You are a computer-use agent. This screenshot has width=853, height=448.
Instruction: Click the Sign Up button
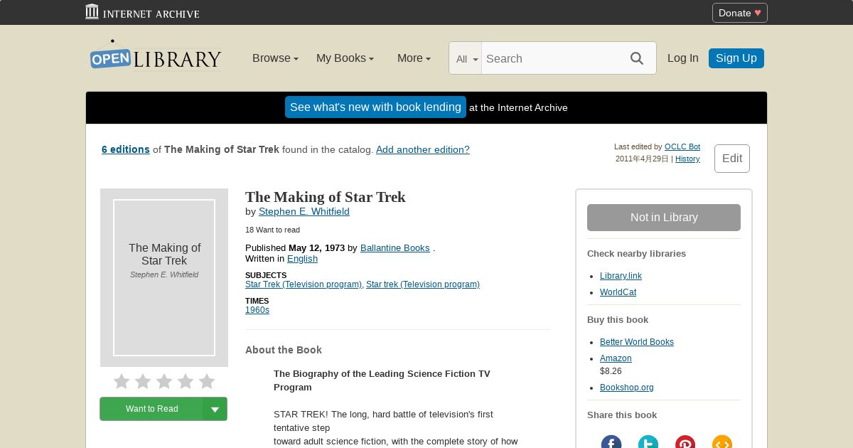[x=736, y=58]
